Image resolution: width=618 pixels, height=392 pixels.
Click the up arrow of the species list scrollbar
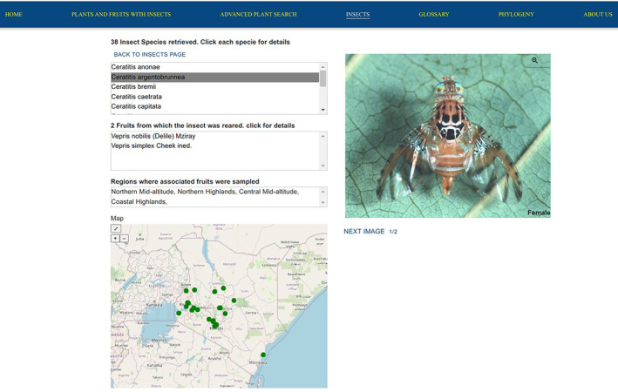pyautogui.click(x=323, y=66)
